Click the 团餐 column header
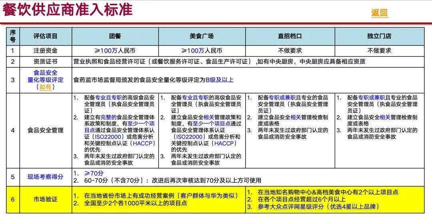Image resolution: width=432 pixels, height=220 pixels. tap(115, 36)
